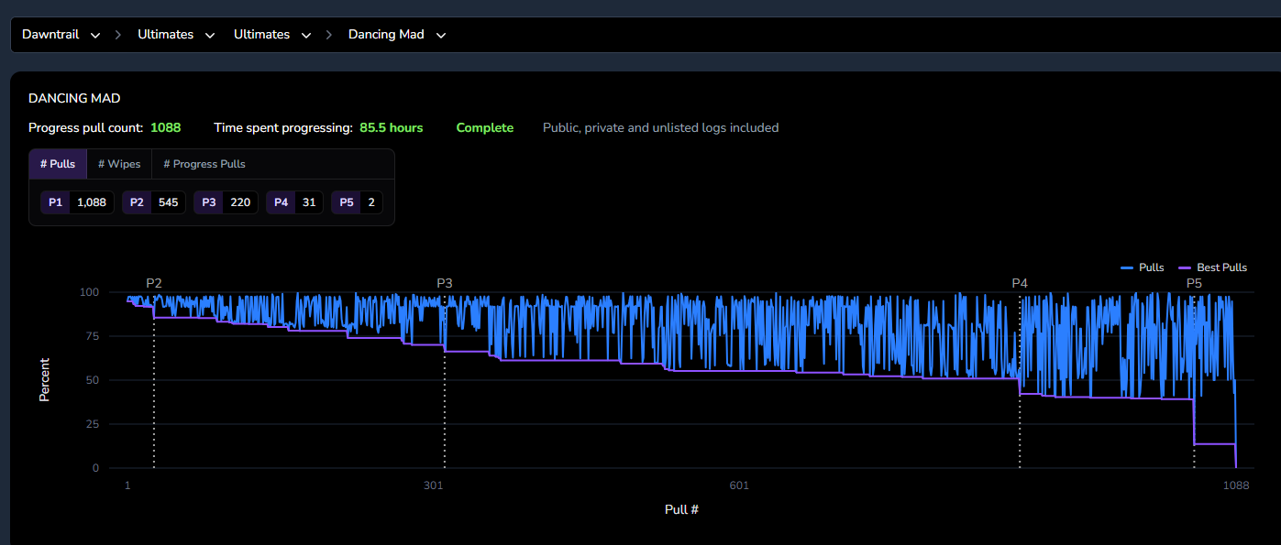Click the DANCING MAD heading

74,98
